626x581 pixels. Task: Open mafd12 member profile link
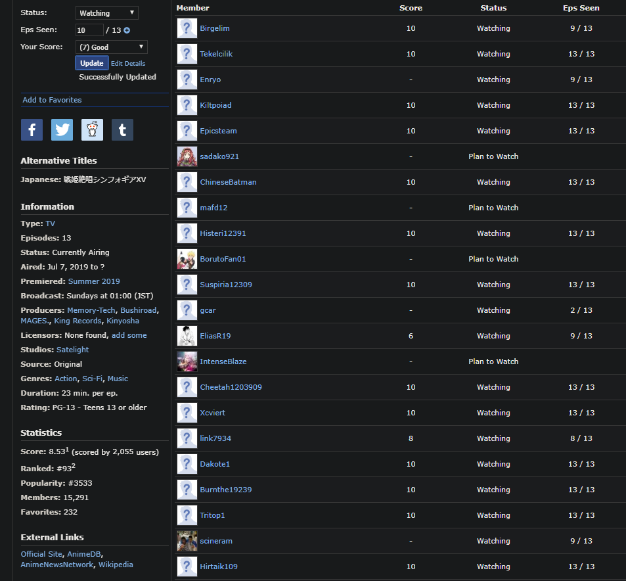213,208
